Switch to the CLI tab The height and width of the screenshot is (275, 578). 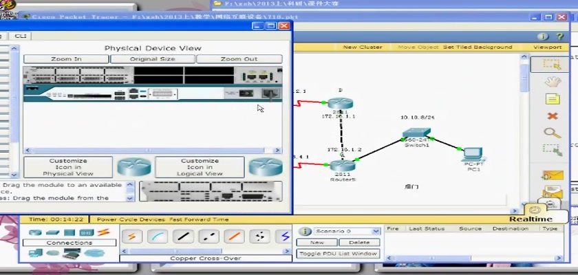point(21,36)
